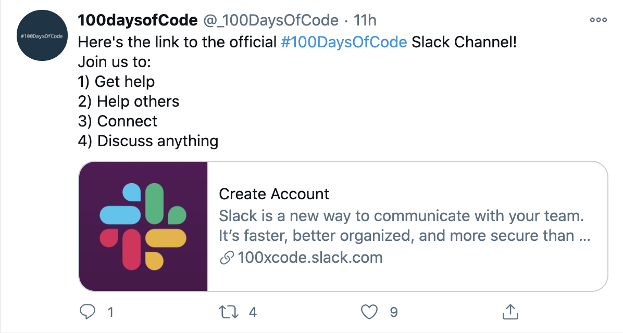Like the tweet using the heart icon
Image resolution: width=623 pixels, height=333 pixels.
[x=370, y=311]
